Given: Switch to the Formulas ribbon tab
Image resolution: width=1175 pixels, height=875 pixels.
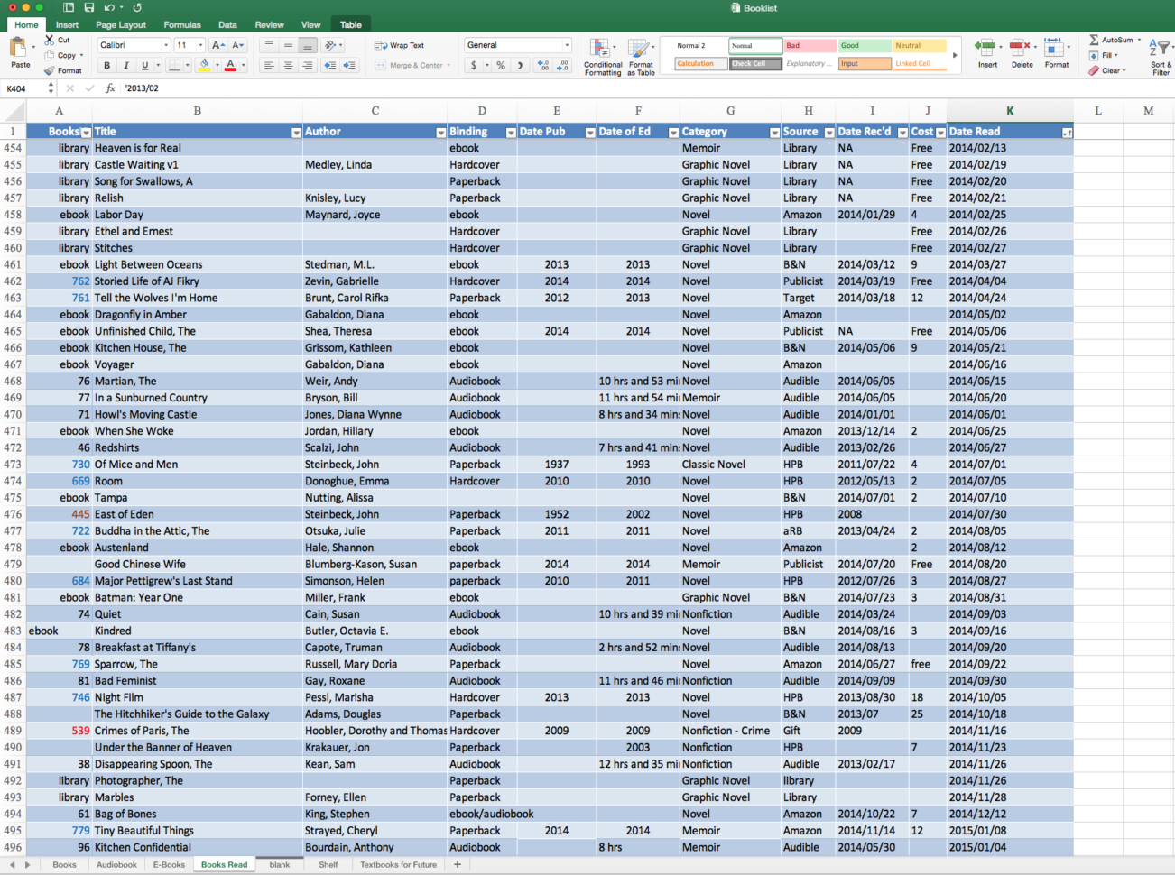Looking at the screenshot, I should [184, 25].
